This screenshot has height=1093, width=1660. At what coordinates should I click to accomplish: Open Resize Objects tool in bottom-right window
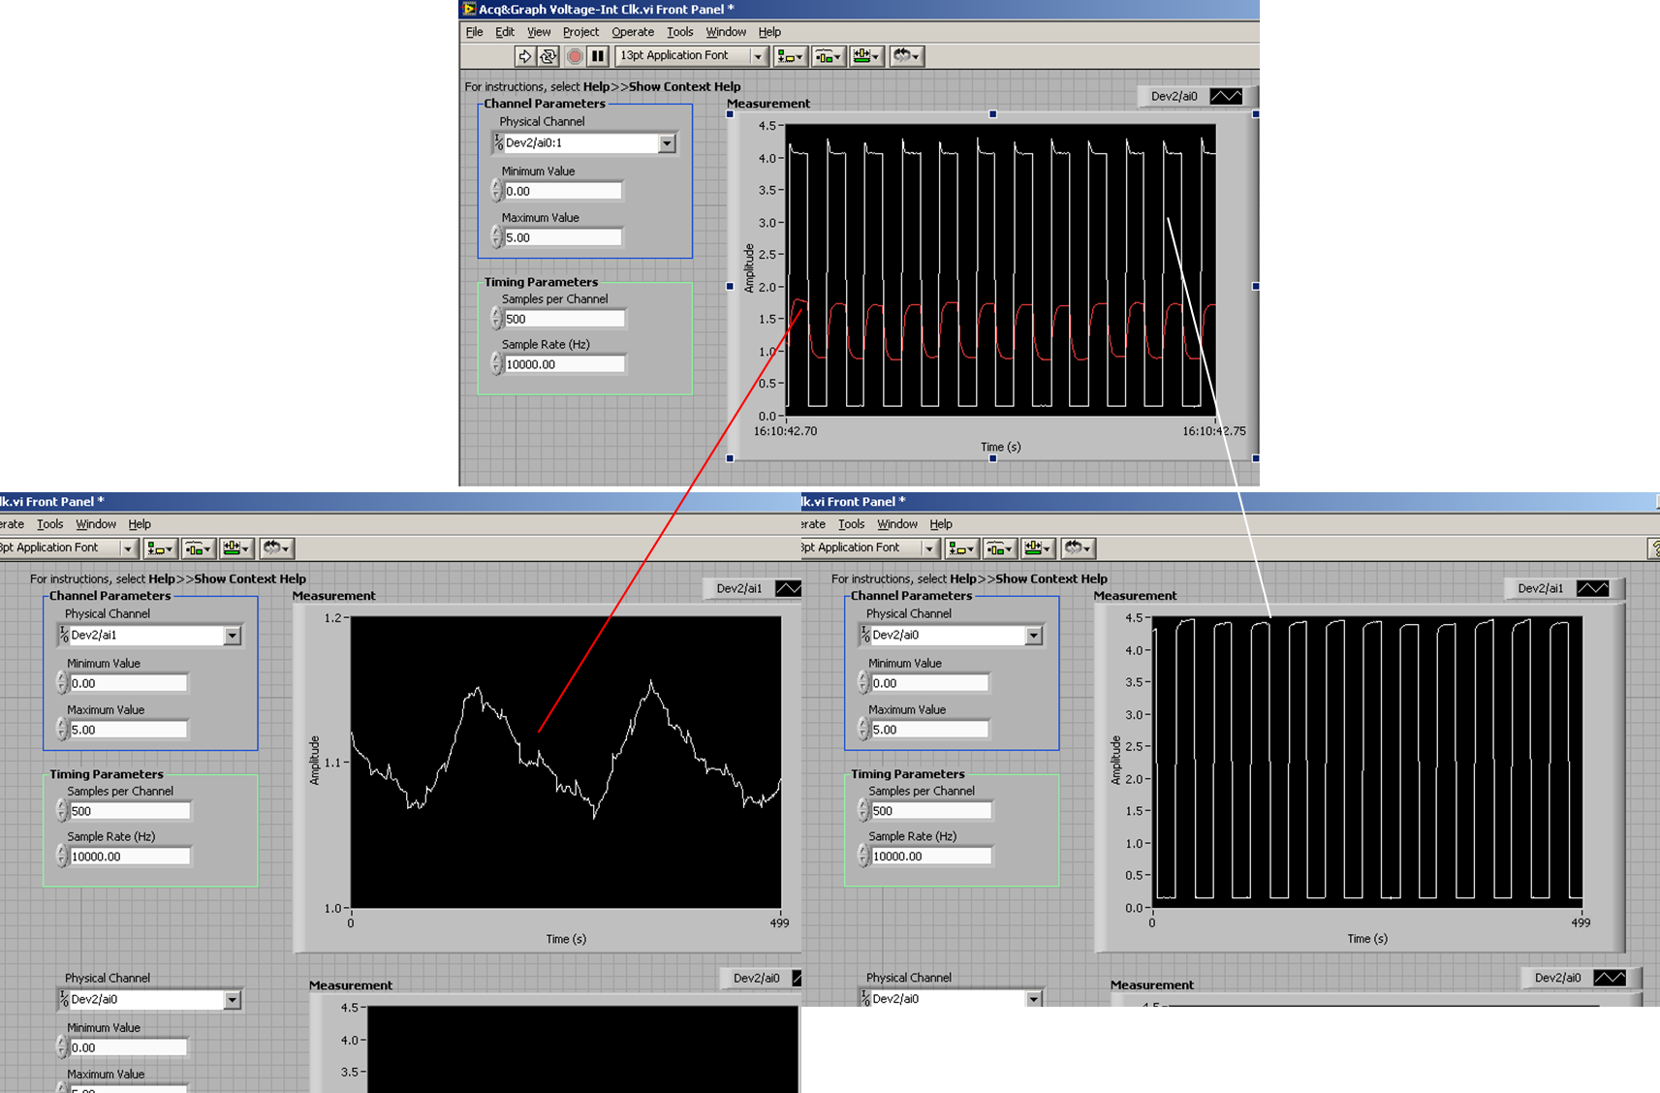click(x=1038, y=548)
